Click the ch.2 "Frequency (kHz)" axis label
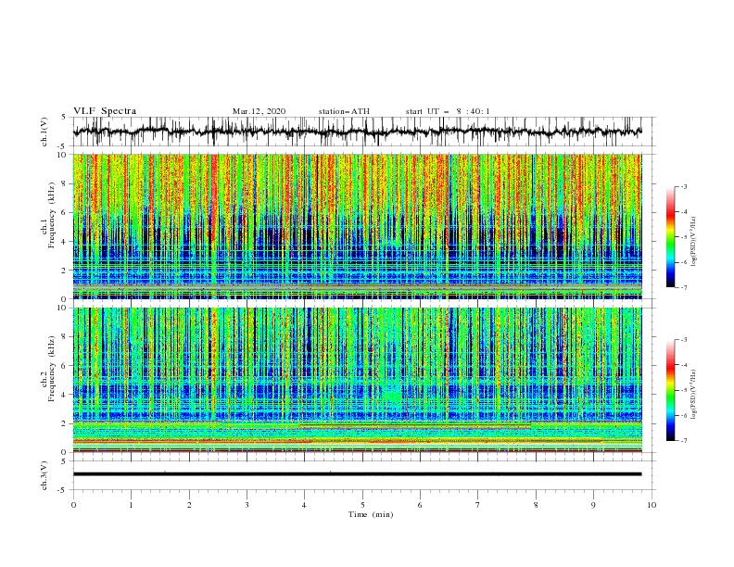734x567 pixels. tap(51, 369)
